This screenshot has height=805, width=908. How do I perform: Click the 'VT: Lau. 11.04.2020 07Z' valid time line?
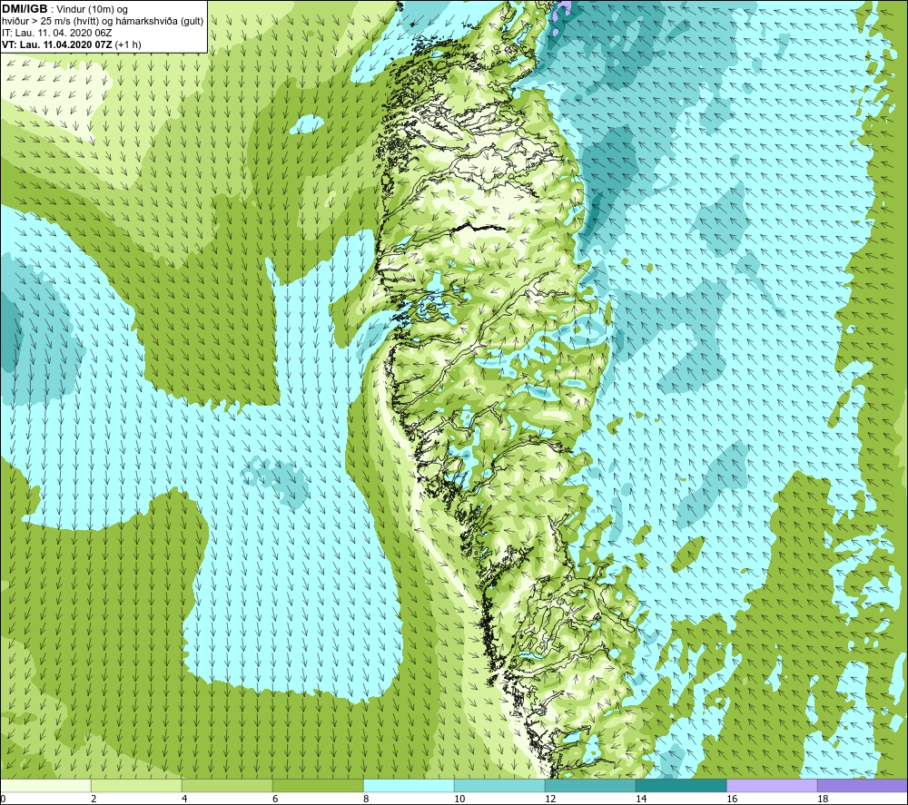tap(72, 44)
